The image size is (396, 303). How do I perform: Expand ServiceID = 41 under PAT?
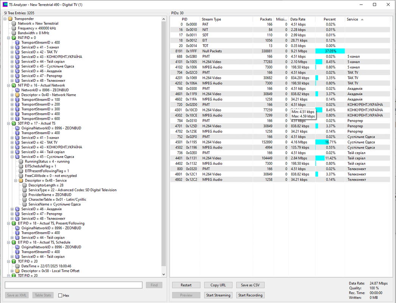[x=12, y=47]
